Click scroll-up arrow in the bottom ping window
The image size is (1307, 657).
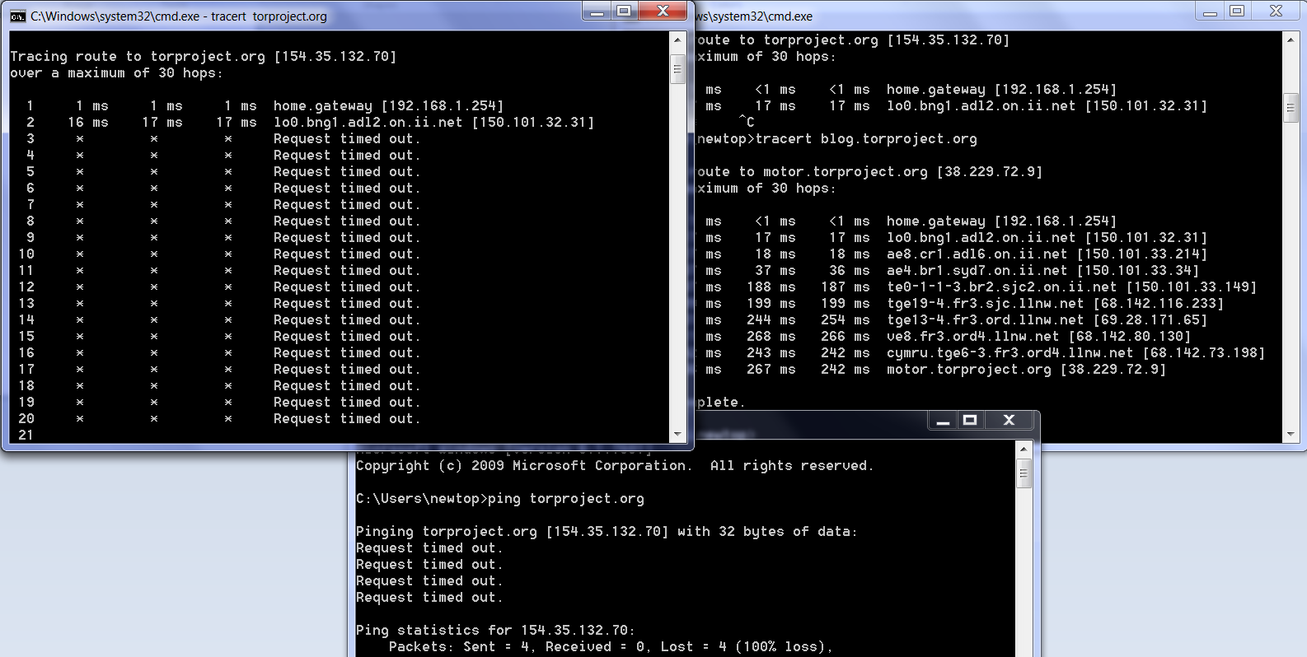(1024, 450)
